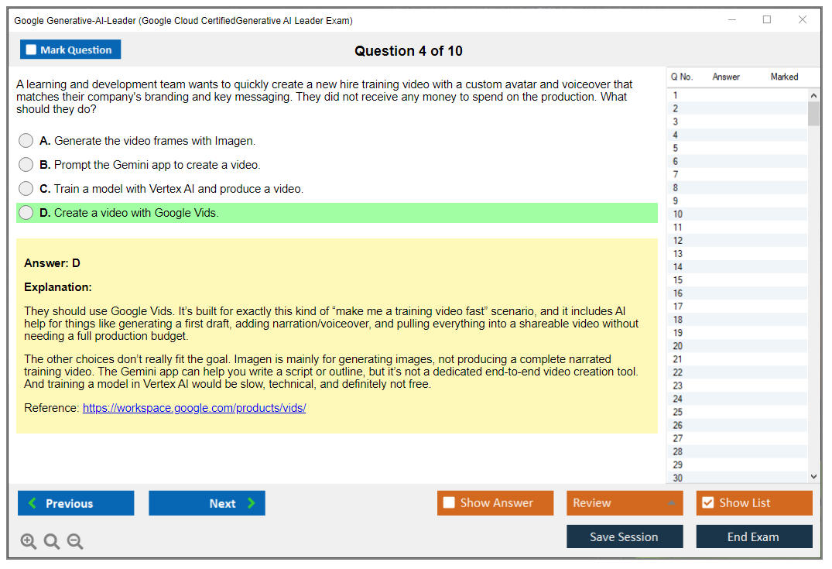The width and height of the screenshot is (832, 569).
Task: Save the current session
Action: (x=625, y=536)
